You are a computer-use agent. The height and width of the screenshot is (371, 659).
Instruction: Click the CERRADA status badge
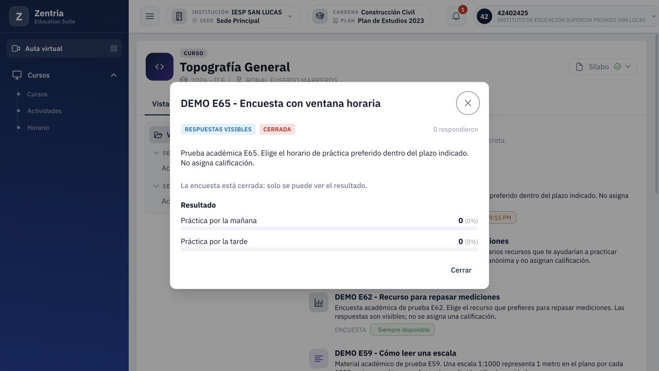pyautogui.click(x=277, y=129)
